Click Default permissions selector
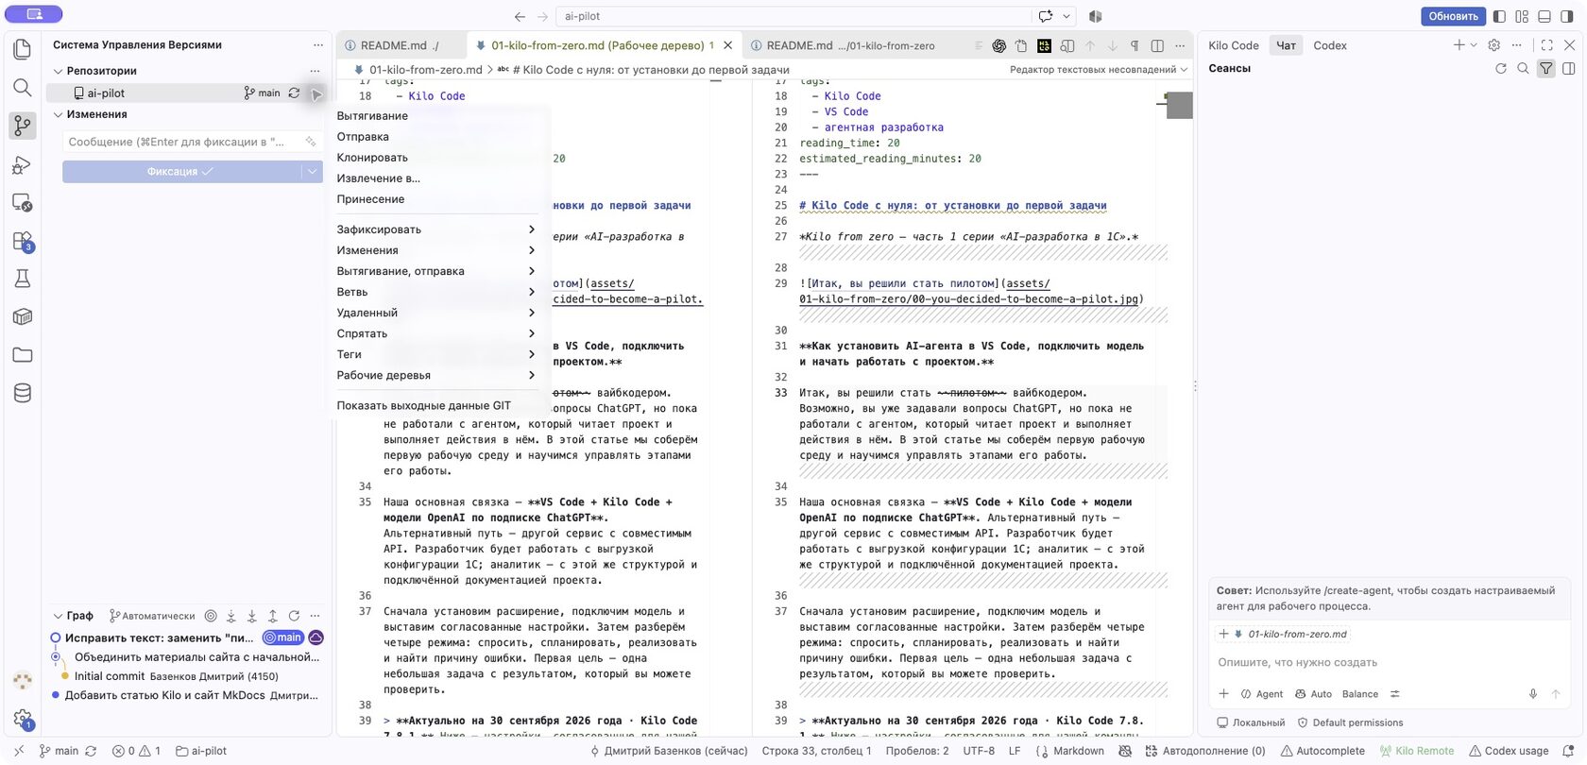This screenshot has height=765, width=1587. (x=1350, y=722)
